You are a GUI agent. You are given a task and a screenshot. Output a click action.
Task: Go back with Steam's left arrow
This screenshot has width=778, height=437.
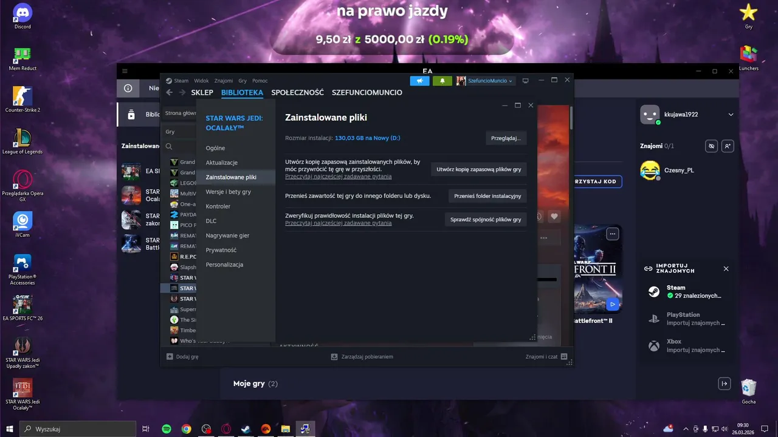(x=169, y=92)
